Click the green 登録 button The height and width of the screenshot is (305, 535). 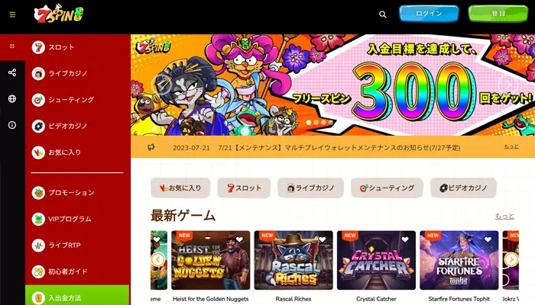click(498, 14)
